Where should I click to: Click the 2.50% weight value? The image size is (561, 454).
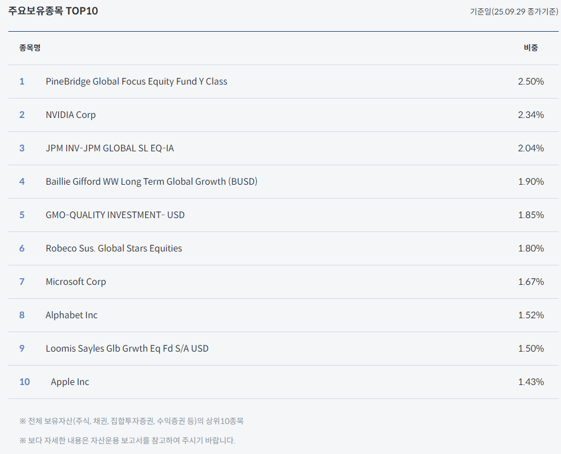tap(531, 81)
